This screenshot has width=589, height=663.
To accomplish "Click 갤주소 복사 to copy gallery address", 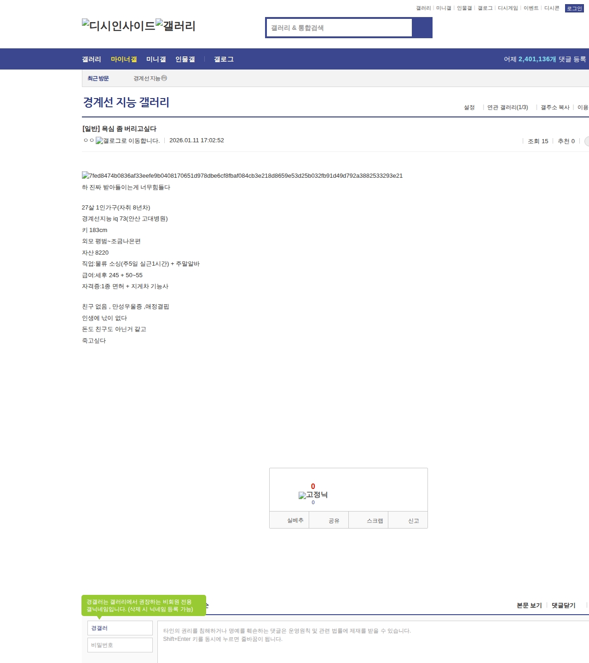I will (555, 107).
